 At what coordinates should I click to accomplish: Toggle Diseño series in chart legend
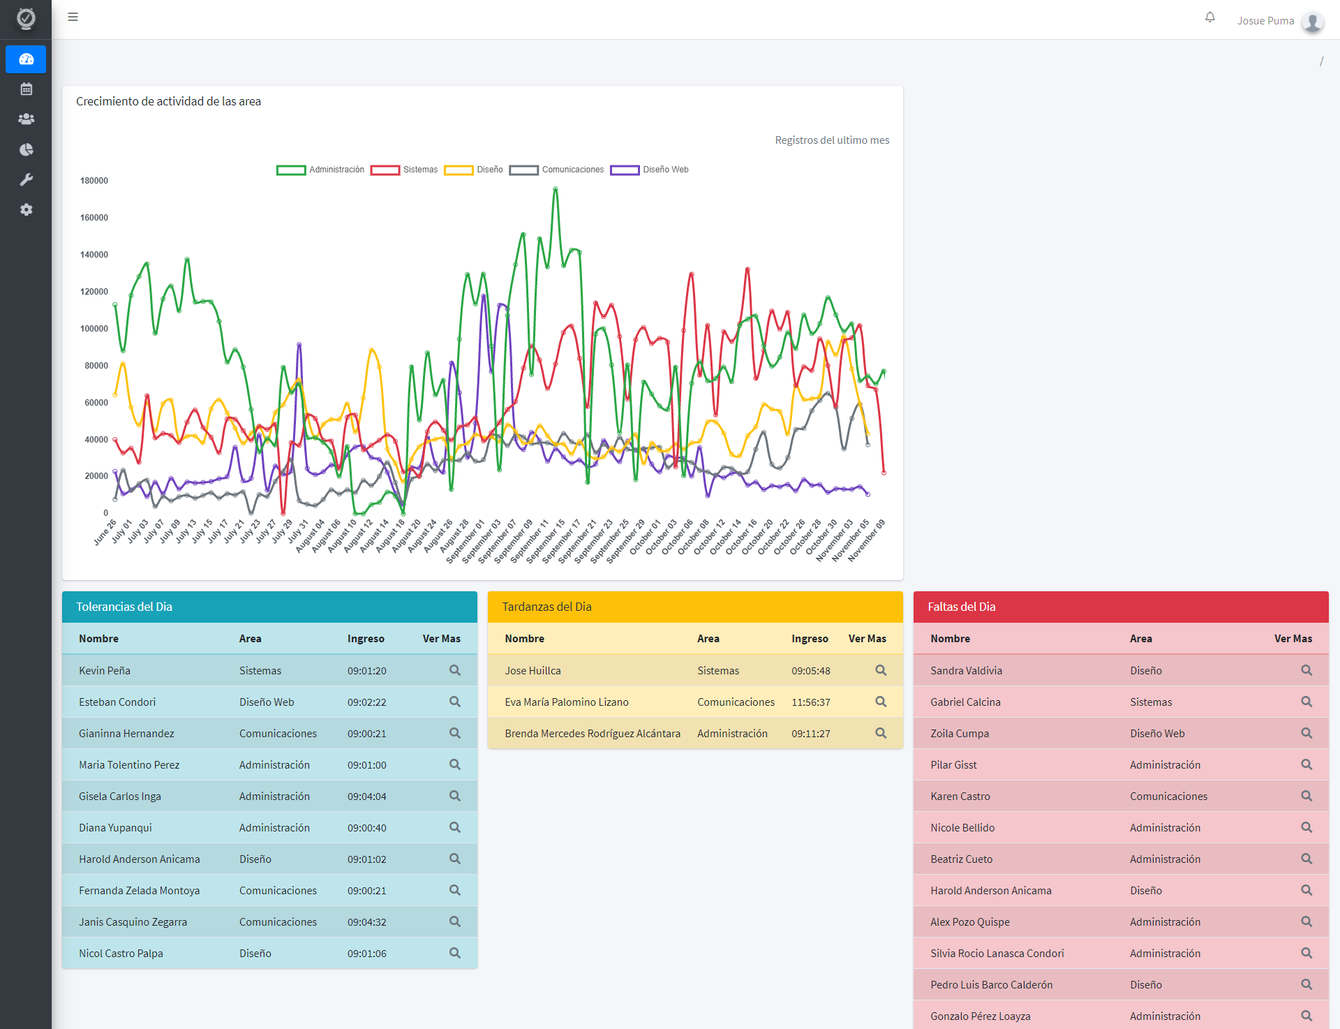[x=473, y=170]
